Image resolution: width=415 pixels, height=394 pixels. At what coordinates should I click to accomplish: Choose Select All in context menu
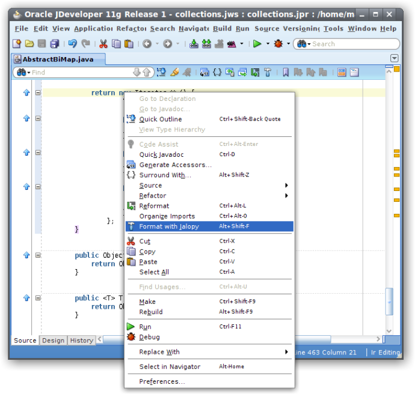pyautogui.click(x=209, y=272)
